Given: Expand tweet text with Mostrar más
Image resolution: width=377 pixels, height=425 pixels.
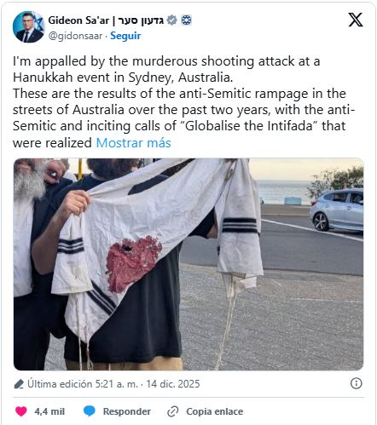Looking at the screenshot, I should (x=133, y=143).
